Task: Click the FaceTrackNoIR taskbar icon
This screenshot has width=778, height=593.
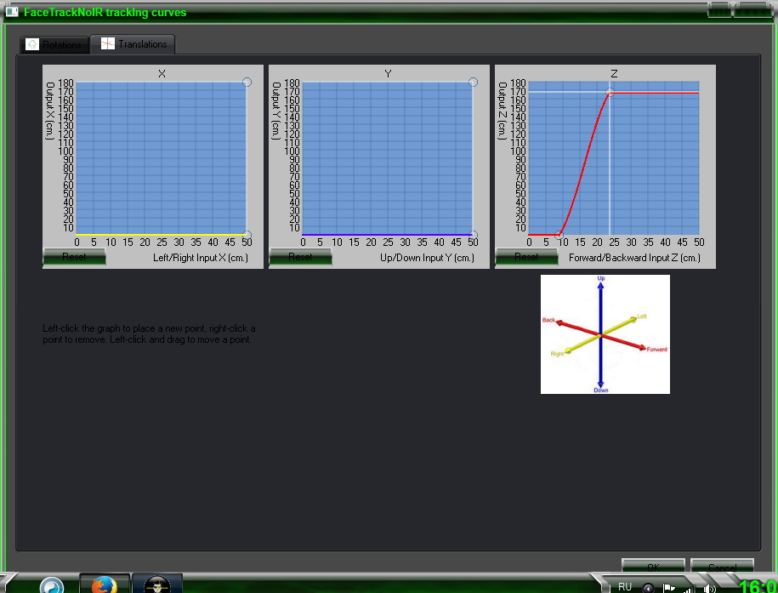Action: click(157, 584)
